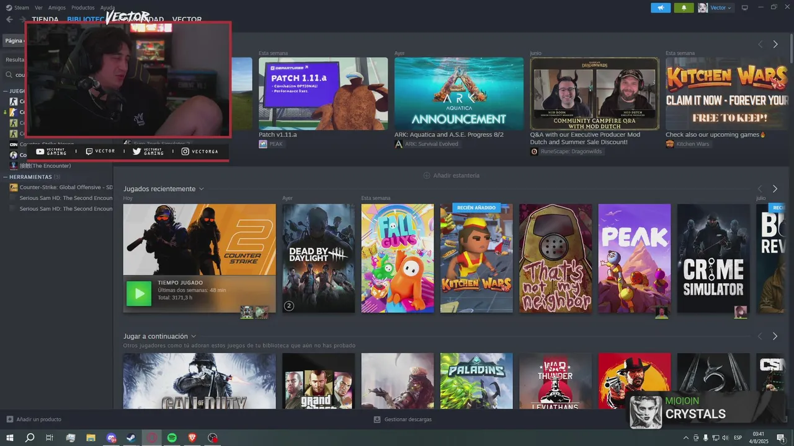
Task: Open Brave browser from taskbar
Action: (x=192, y=437)
